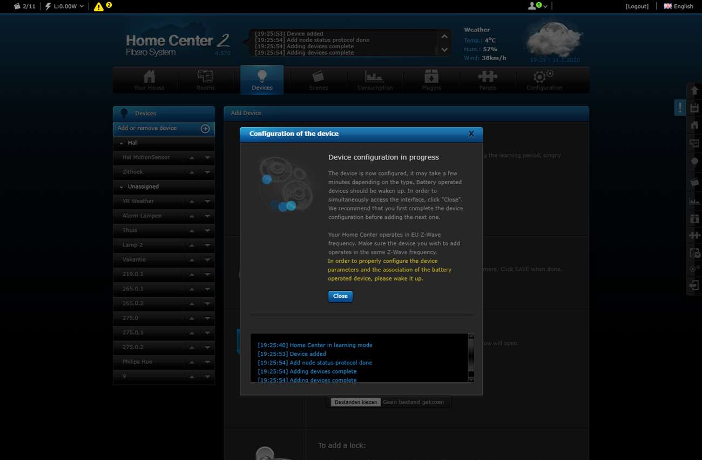Open the Your House tab
Image resolution: width=702 pixels, height=460 pixels.
click(149, 80)
